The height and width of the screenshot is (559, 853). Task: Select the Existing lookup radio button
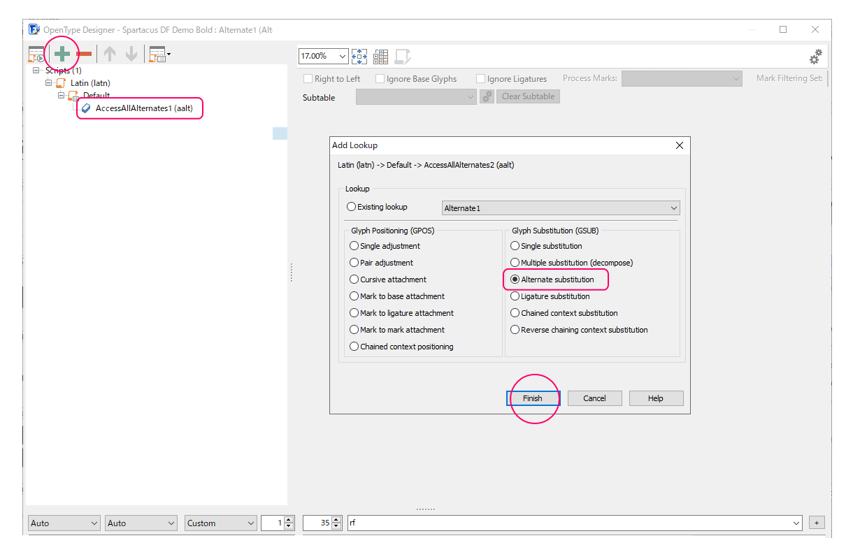tap(352, 207)
